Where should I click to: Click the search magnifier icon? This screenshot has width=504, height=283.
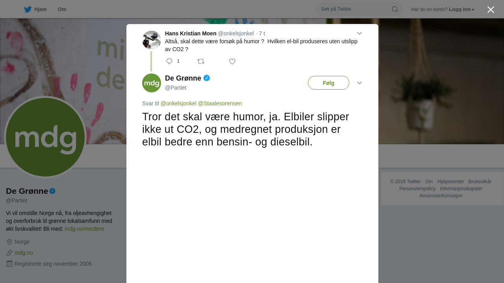point(395,9)
